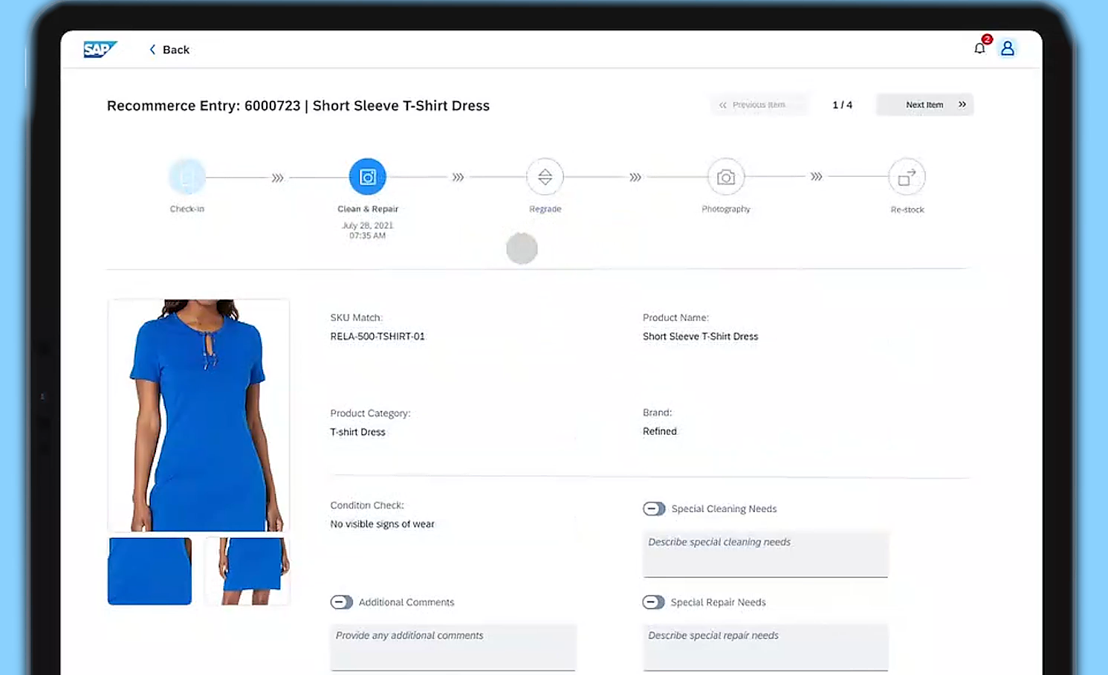Go back using the Back button

(169, 50)
